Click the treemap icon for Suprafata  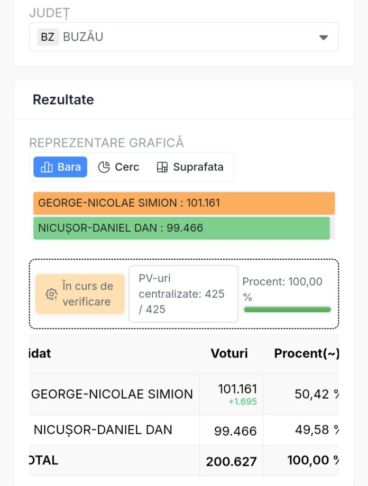(x=162, y=167)
